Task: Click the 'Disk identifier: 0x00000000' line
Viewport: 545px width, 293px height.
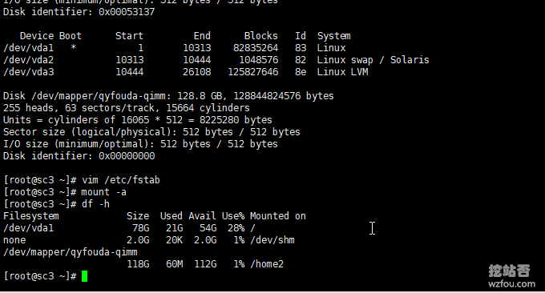Action: point(79,156)
